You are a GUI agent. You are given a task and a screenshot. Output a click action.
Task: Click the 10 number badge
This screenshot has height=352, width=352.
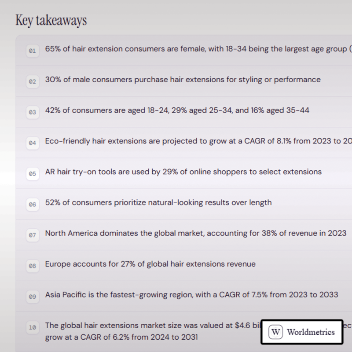[x=33, y=327]
